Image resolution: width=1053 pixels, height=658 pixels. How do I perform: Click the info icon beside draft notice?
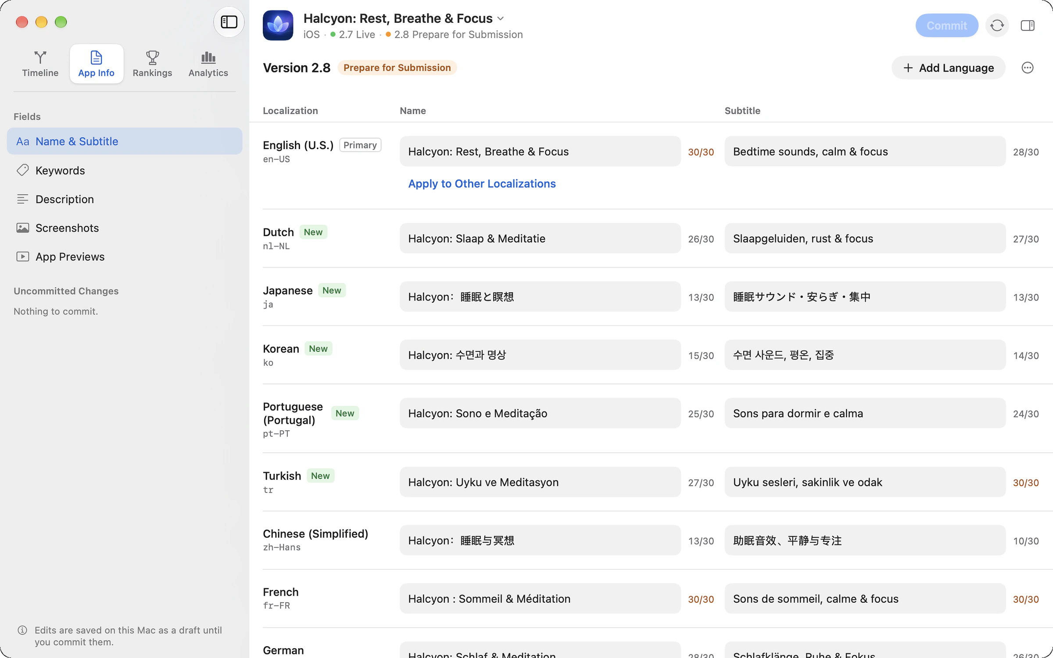click(22, 630)
